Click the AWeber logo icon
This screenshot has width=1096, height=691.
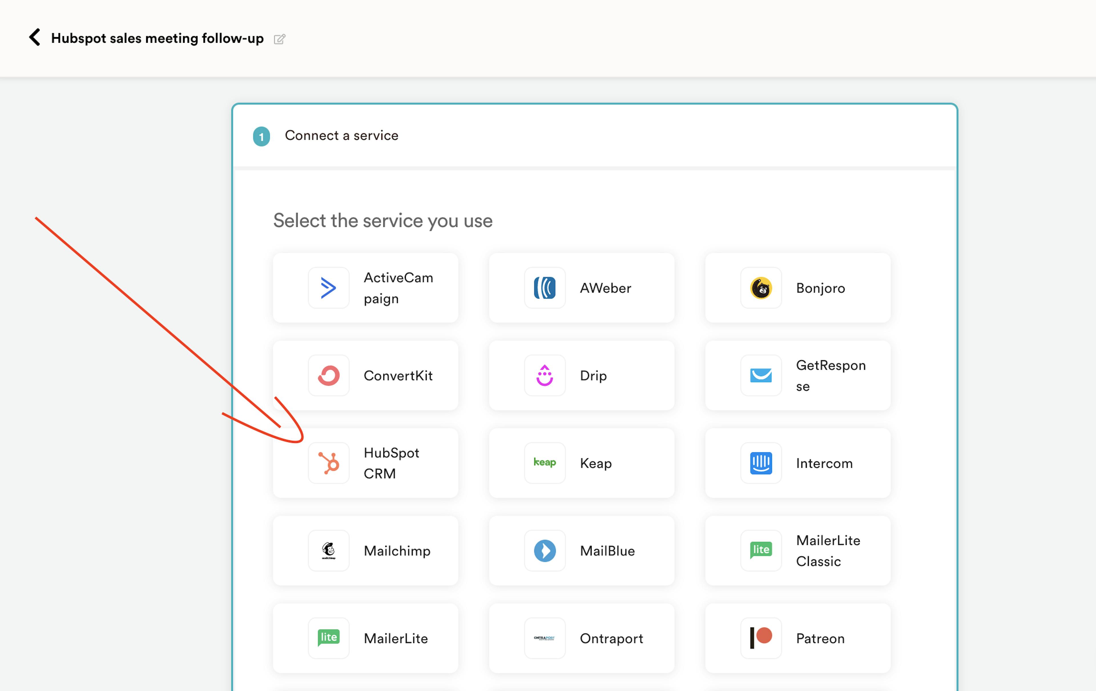click(x=544, y=288)
